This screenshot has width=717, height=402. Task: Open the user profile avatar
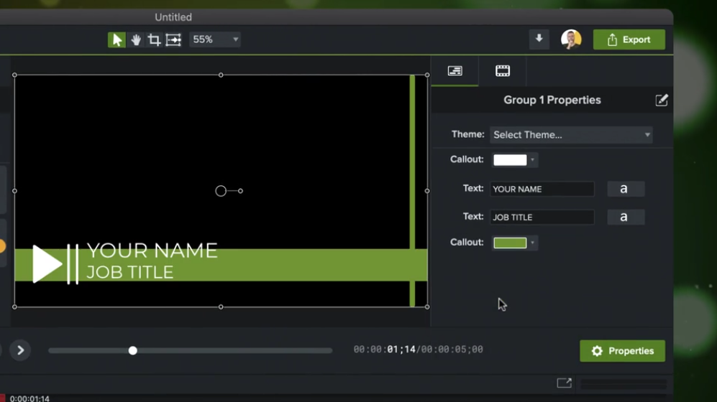click(571, 39)
